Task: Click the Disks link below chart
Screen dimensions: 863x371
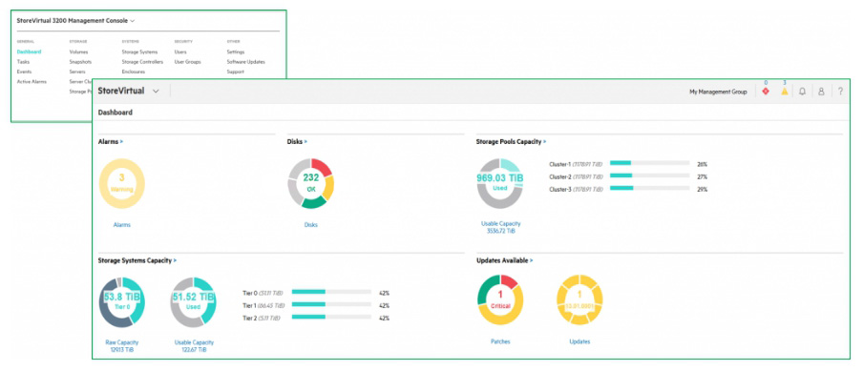Action: [x=311, y=225]
